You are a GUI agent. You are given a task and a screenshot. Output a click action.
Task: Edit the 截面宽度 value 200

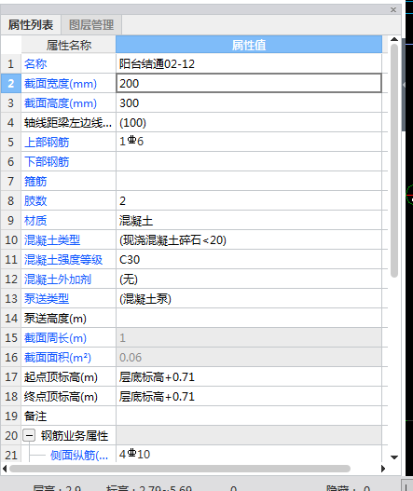(x=249, y=83)
